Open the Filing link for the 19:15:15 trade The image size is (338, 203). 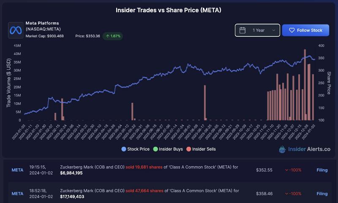coord(322,170)
